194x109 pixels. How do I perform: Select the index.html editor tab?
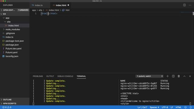61,5
